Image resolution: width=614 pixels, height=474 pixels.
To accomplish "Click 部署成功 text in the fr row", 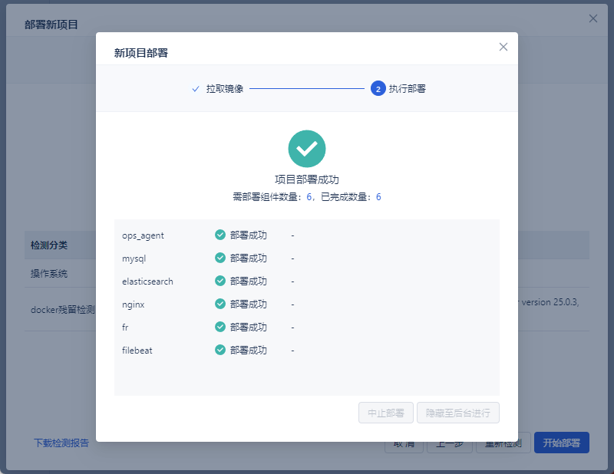I will point(248,328).
